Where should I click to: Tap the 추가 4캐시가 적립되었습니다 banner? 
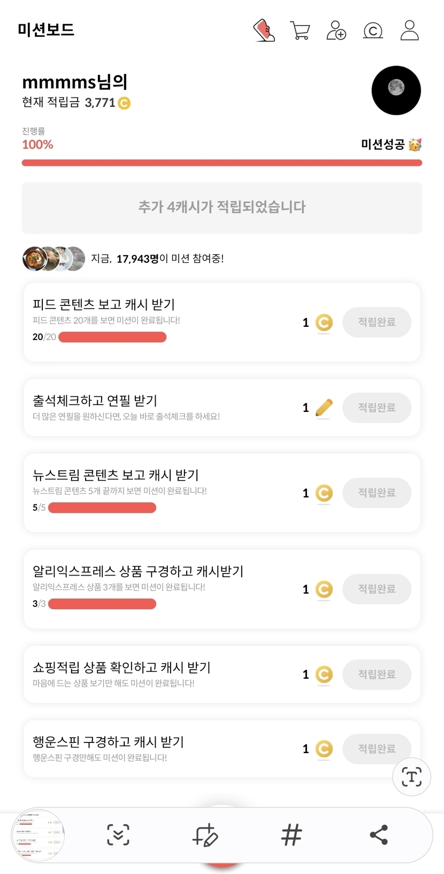[221, 208]
